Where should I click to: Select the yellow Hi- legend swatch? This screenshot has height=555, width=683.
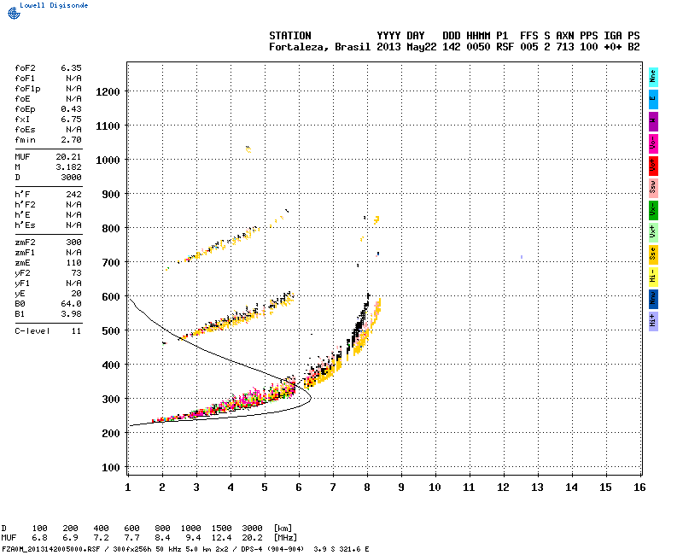click(x=653, y=277)
